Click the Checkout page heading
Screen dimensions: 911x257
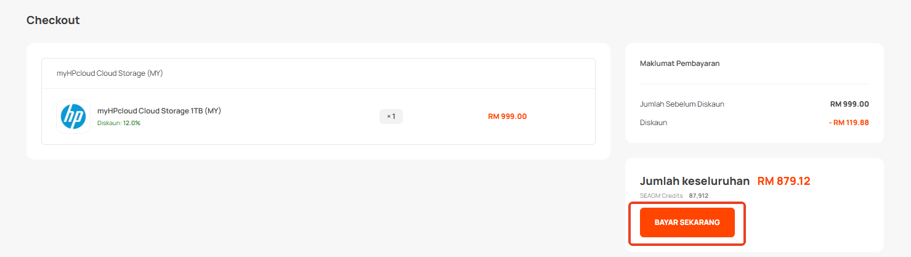pyautogui.click(x=53, y=20)
